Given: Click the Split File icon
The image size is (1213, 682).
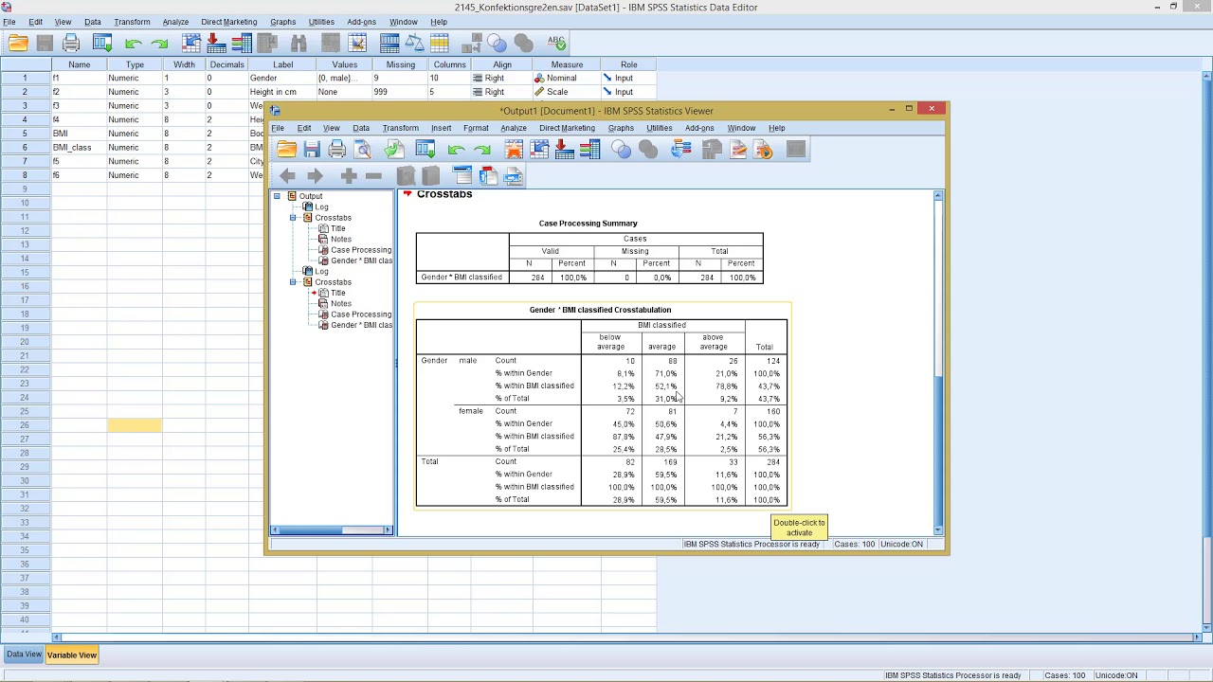Looking at the screenshot, I should (x=389, y=43).
